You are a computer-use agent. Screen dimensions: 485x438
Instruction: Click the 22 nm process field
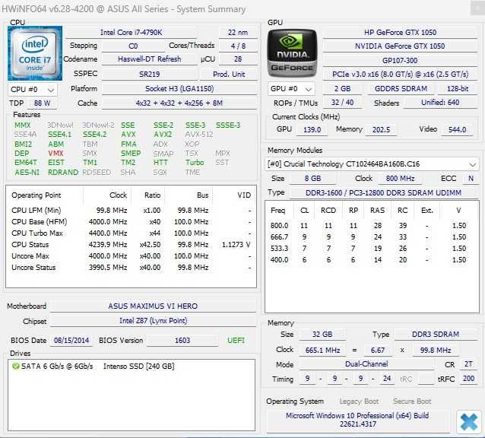pos(238,33)
